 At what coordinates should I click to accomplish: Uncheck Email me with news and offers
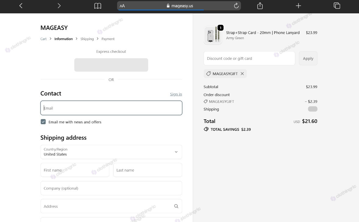pos(43,122)
